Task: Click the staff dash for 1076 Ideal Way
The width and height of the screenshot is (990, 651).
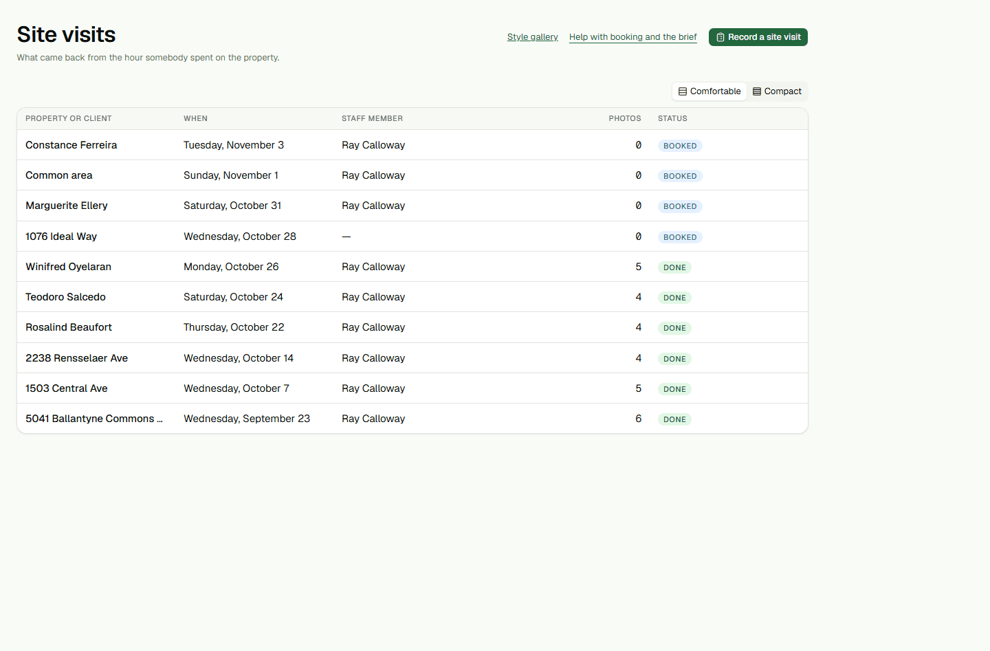Action: click(x=346, y=236)
